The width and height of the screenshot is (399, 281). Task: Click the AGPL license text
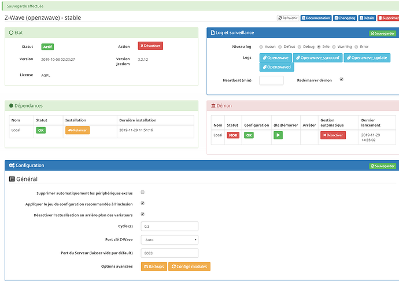click(x=46, y=75)
